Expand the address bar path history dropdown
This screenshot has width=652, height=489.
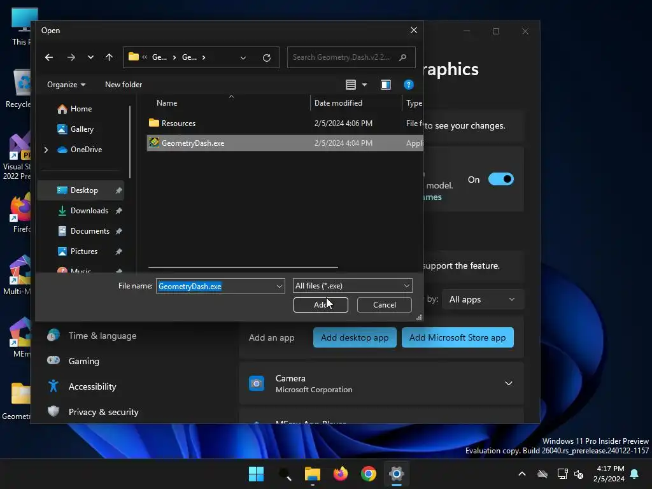(243, 58)
